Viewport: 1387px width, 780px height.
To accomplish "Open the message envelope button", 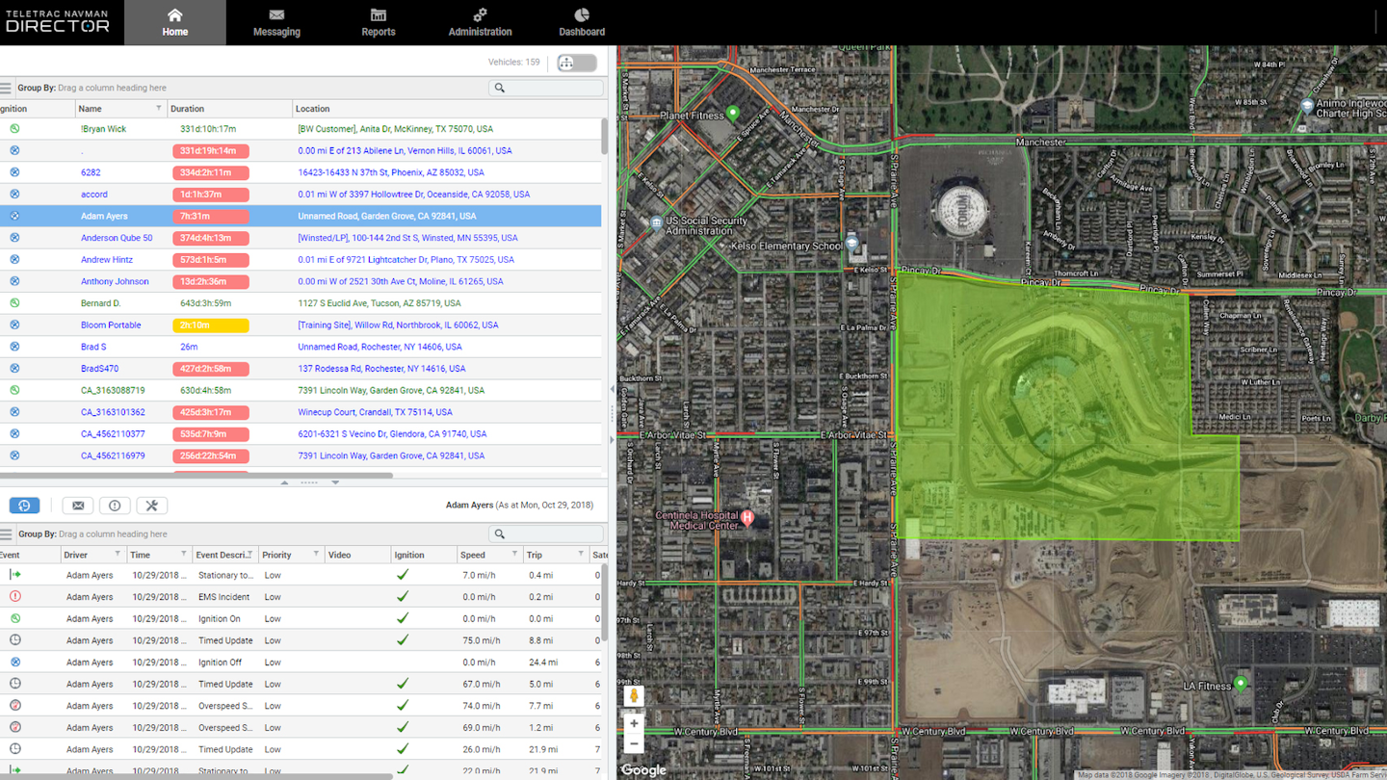I will (78, 506).
